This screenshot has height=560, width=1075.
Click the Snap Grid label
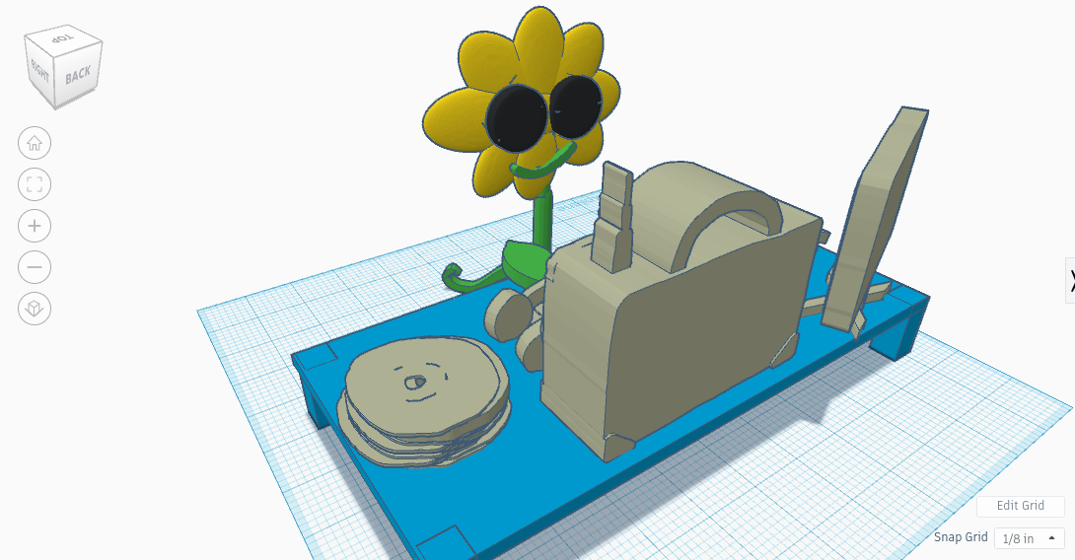[x=961, y=537]
